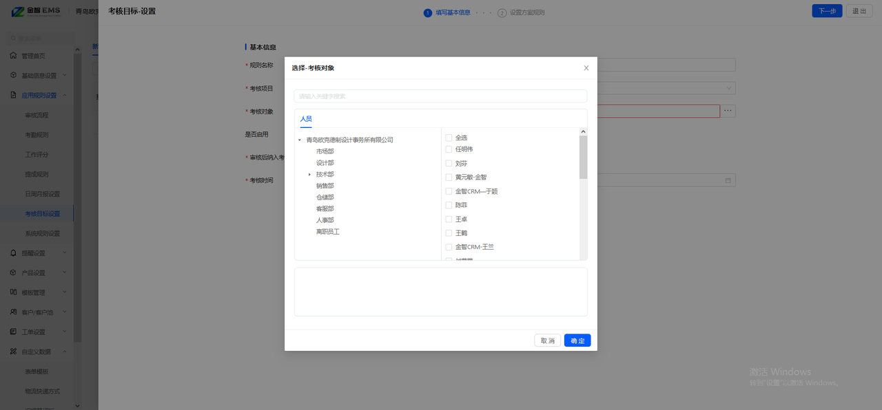This screenshot has height=410, width=882.
Task: Open 考勤规则 menu item
Action: [x=37, y=135]
